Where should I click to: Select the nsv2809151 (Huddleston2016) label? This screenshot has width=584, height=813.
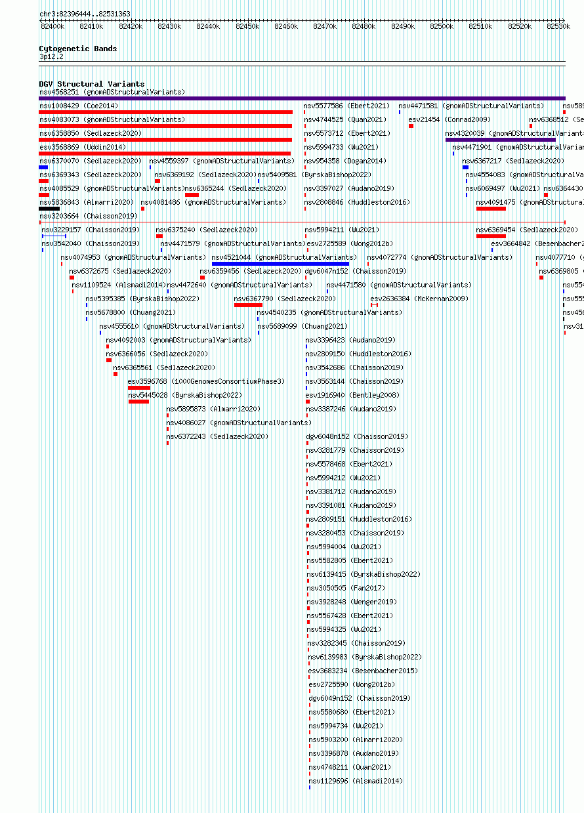click(x=359, y=519)
